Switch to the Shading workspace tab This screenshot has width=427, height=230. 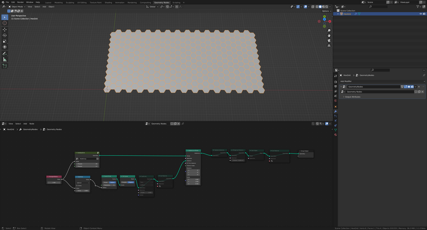[x=108, y=3]
